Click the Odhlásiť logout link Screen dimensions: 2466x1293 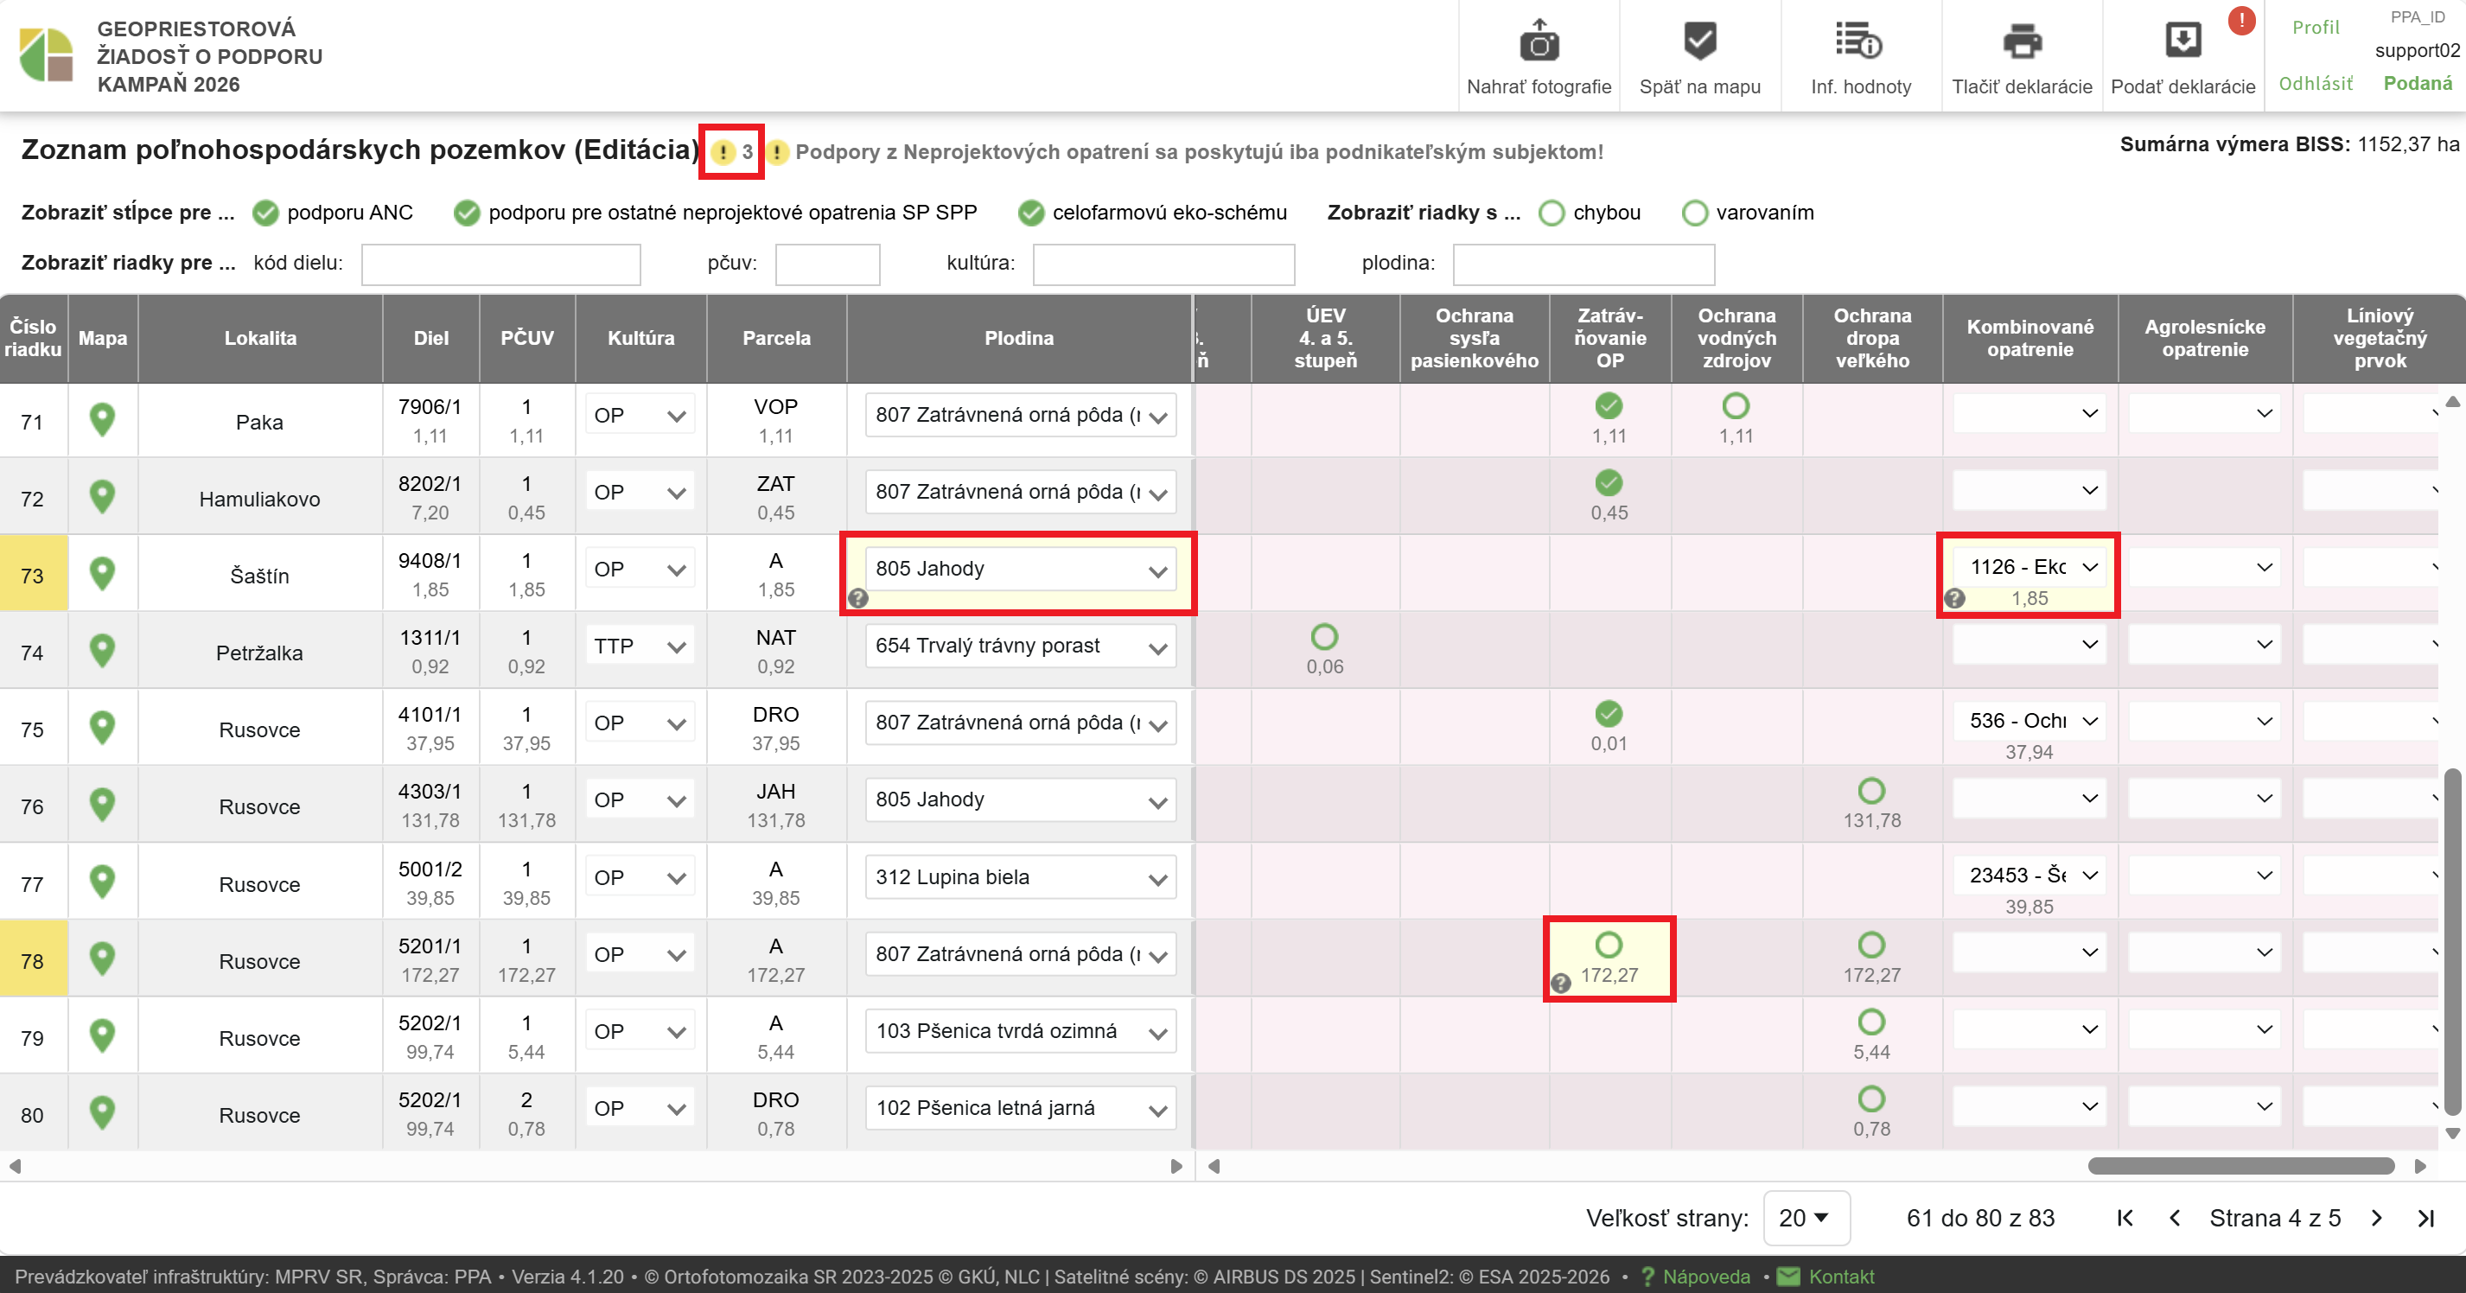(2315, 83)
